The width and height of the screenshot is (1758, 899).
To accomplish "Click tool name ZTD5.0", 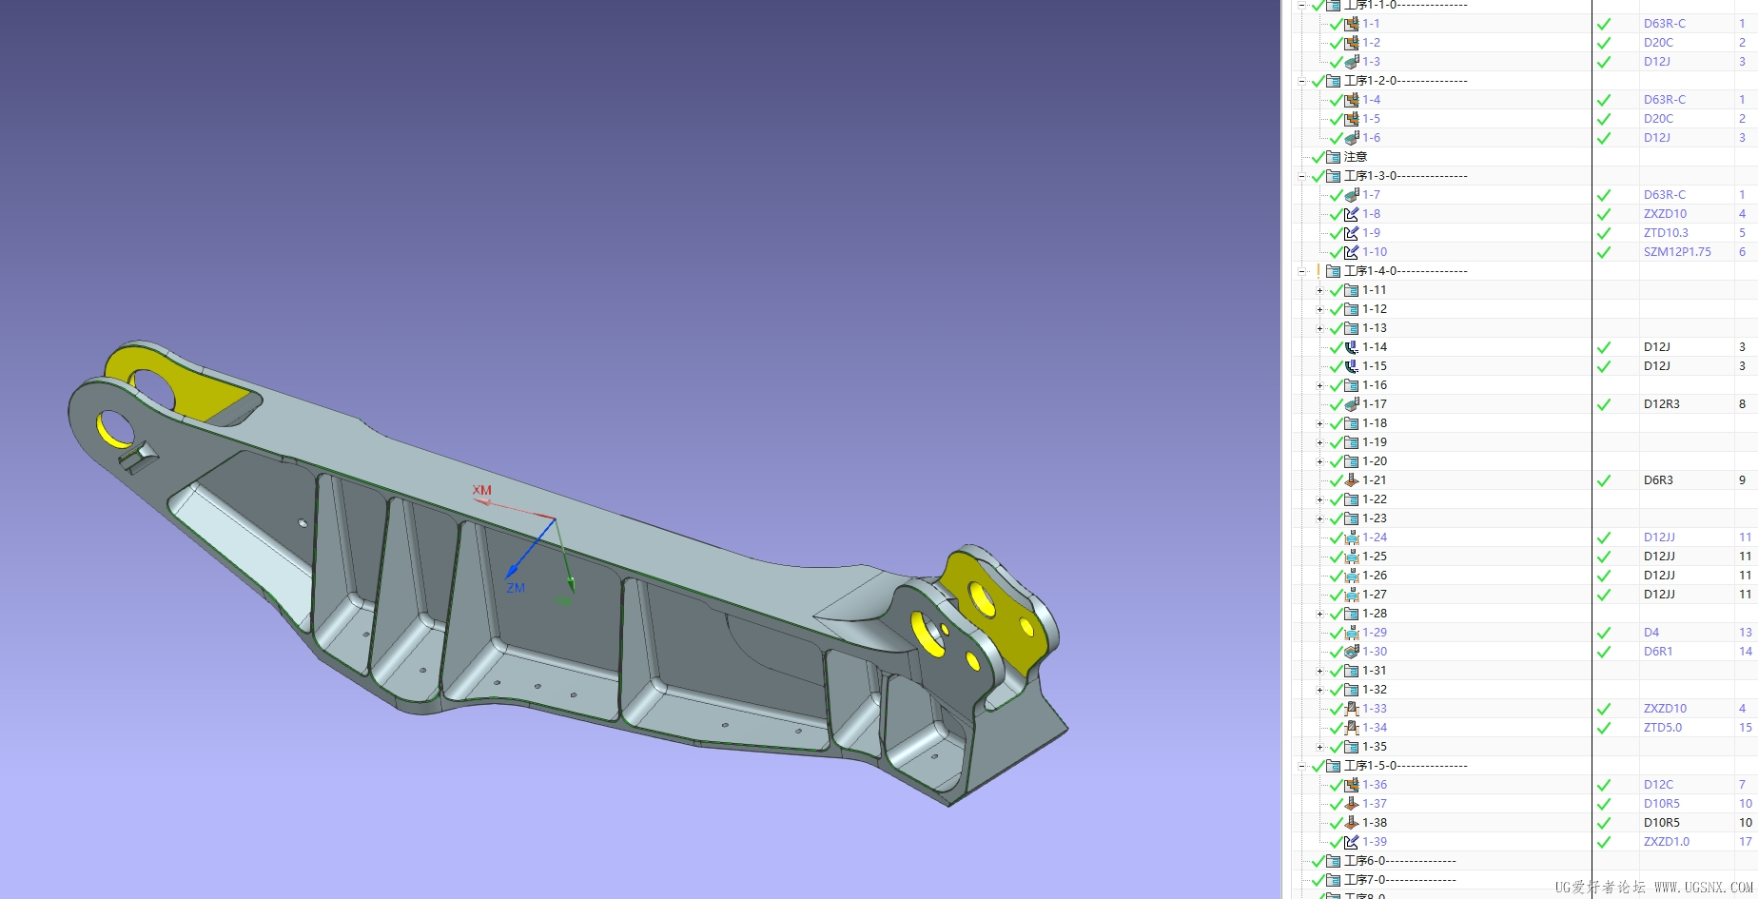I will (1663, 728).
